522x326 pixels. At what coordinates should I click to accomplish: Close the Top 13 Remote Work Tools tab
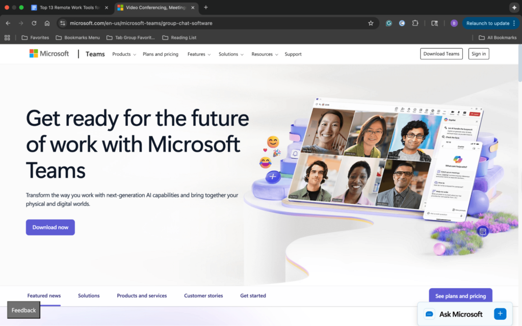(107, 8)
